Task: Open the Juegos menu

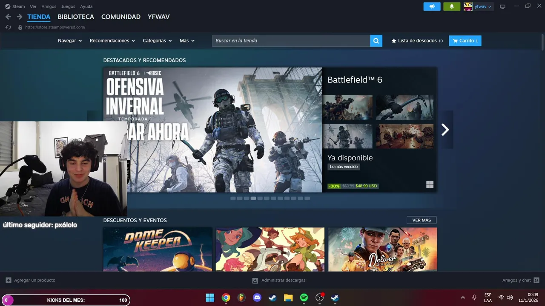Action: [x=68, y=6]
